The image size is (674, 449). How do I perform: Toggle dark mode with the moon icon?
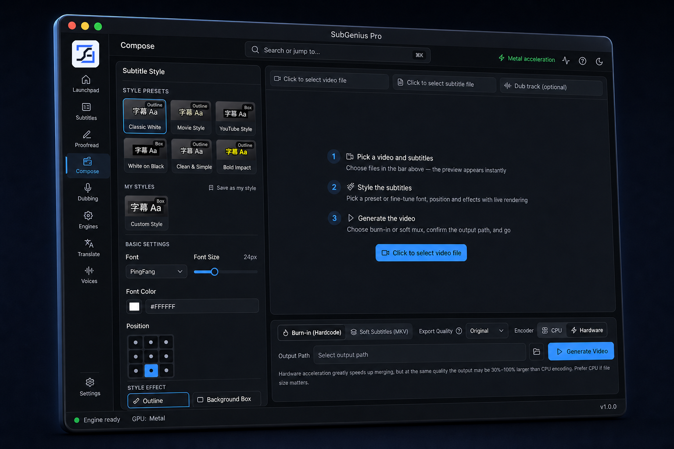tap(599, 61)
